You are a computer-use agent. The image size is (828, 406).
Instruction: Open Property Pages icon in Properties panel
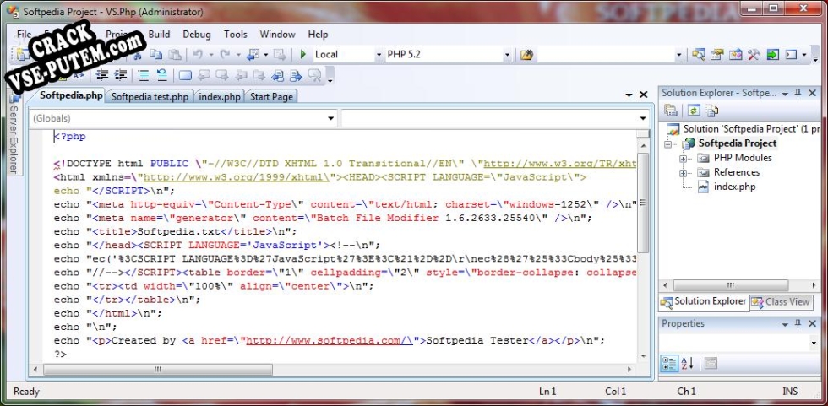point(711,363)
